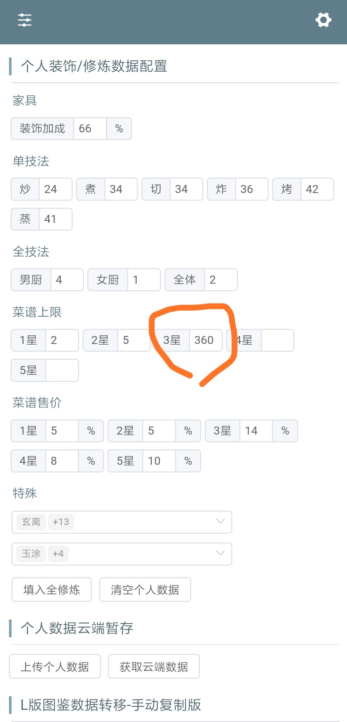
Task: Click the 蒸 skill input showing 41
Action: click(x=55, y=219)
